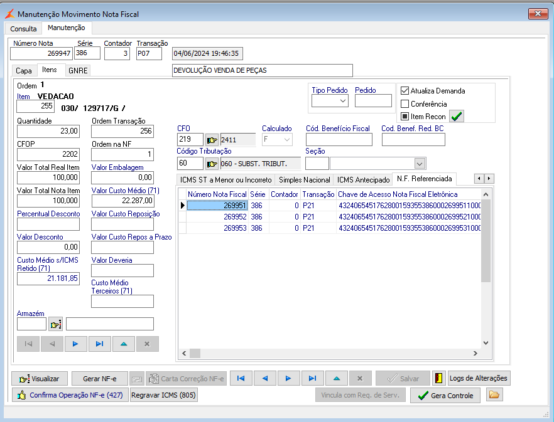
Task: Click the CFO lookup hand icon
Action: (212, 140)
